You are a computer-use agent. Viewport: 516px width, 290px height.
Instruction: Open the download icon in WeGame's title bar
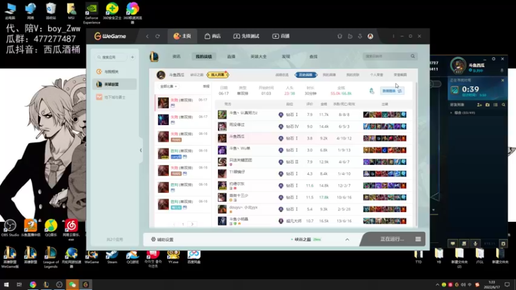(x=360, y=36)
